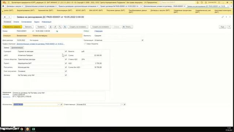Open the Счет получателя value with its open icon
Image resolution: width=234 pixels, height=132 pixels.
pyautogui.click(x=66, y=71)
